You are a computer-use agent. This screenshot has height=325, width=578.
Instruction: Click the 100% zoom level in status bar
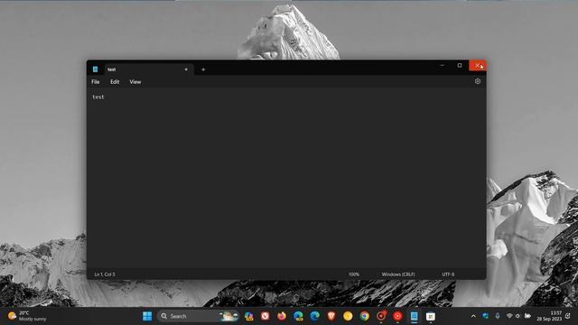354,274
